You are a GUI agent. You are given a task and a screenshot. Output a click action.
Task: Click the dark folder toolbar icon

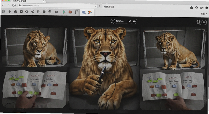tap(56, 12)
